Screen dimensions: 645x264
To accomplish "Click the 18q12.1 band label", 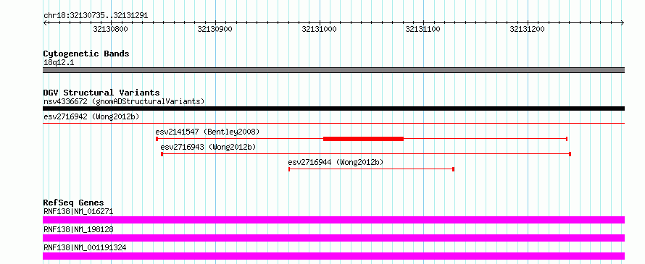I will [59, 63].
